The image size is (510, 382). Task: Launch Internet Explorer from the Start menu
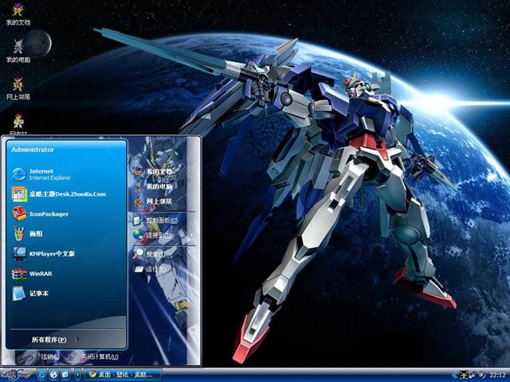pos(41,174)
